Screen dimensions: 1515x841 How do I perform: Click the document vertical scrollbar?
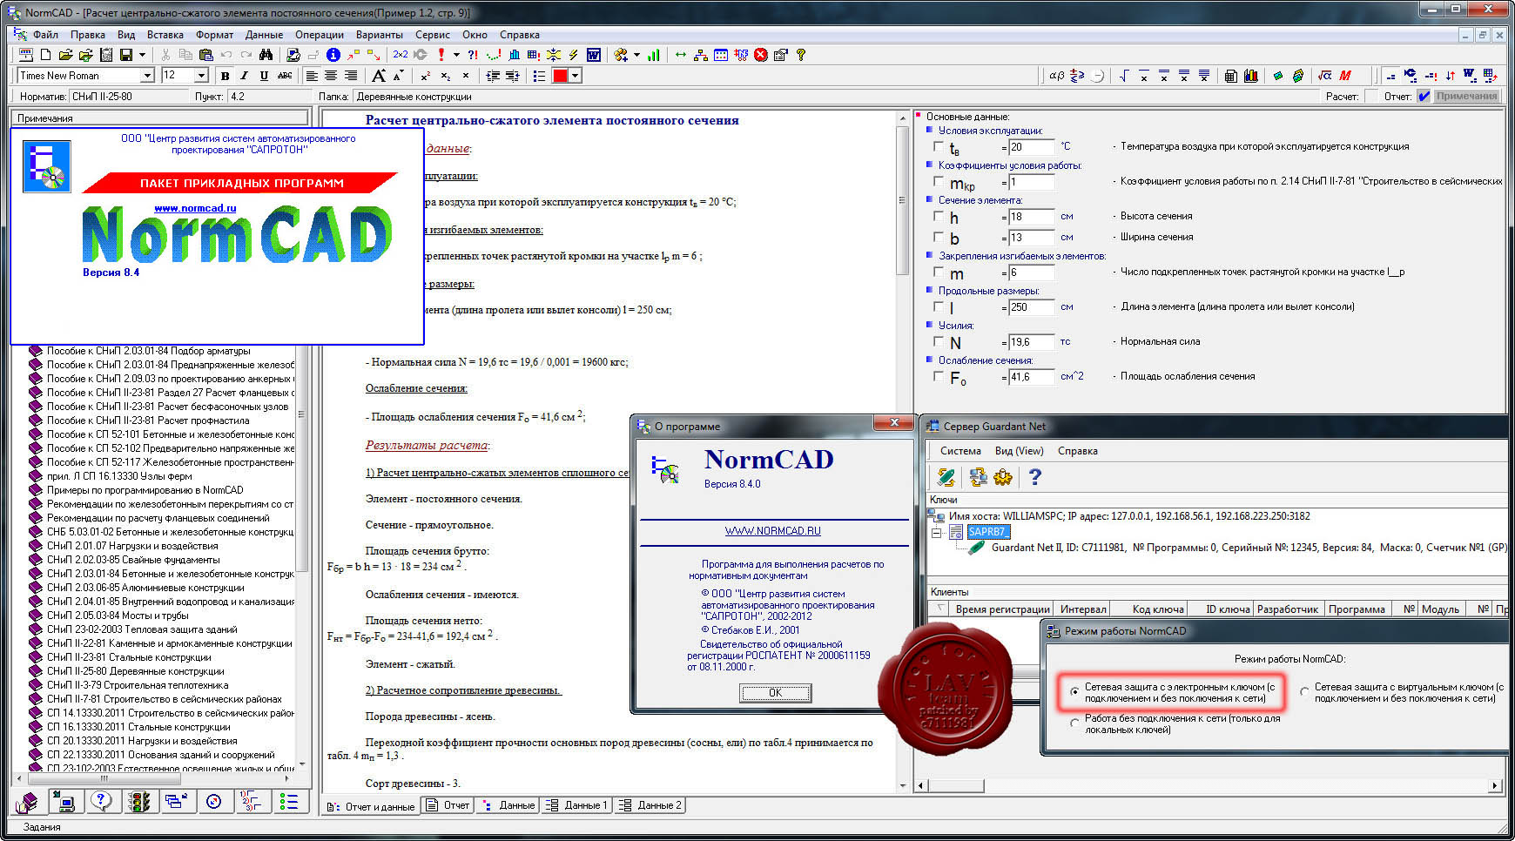point(903,453)
